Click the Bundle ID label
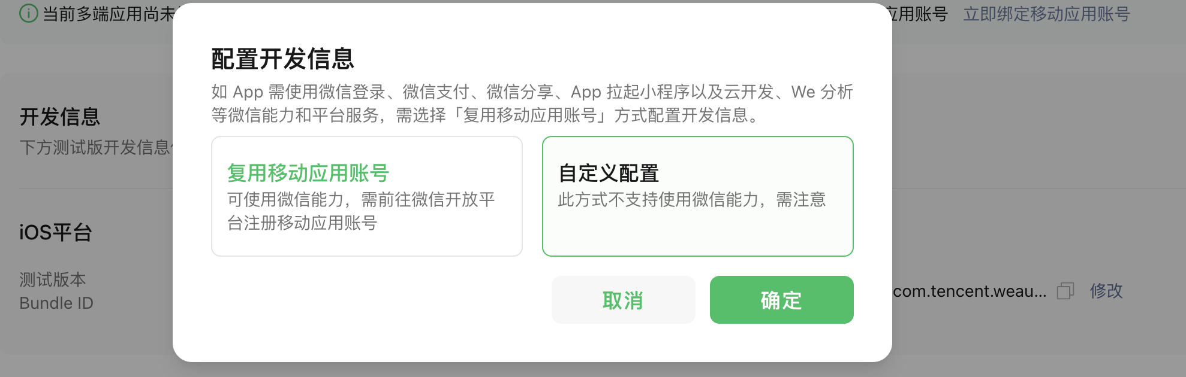Image resolution: width=1186 pixels, height=377 pixels. point(56,303)
